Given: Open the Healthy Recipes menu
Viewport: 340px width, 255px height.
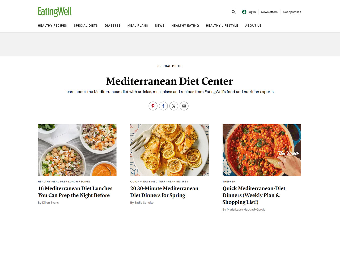Looking at the screenshot, I should tap(52, 25).
